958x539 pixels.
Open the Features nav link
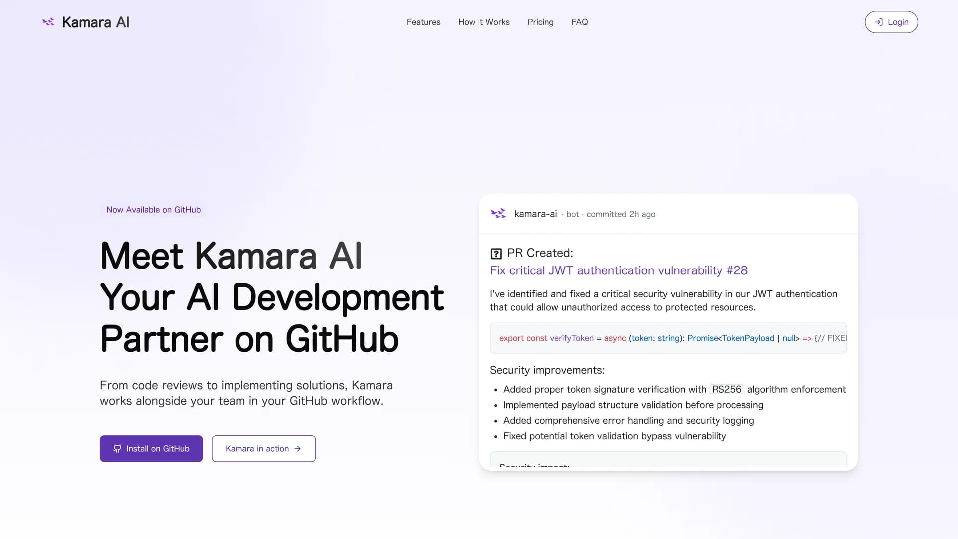423,22
